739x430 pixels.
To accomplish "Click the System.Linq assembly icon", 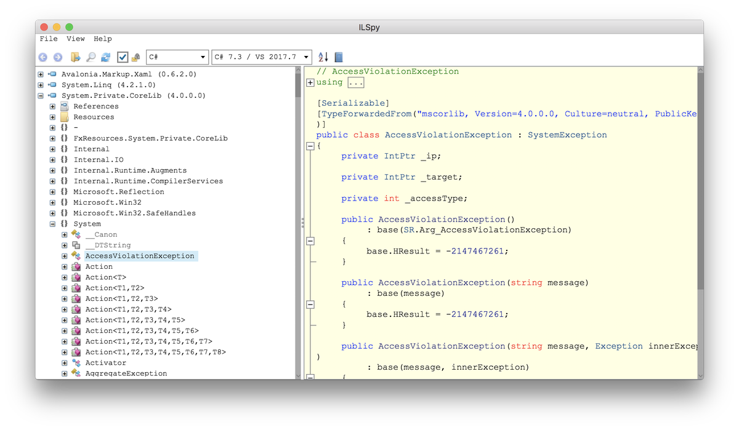I will pos(52,85).
